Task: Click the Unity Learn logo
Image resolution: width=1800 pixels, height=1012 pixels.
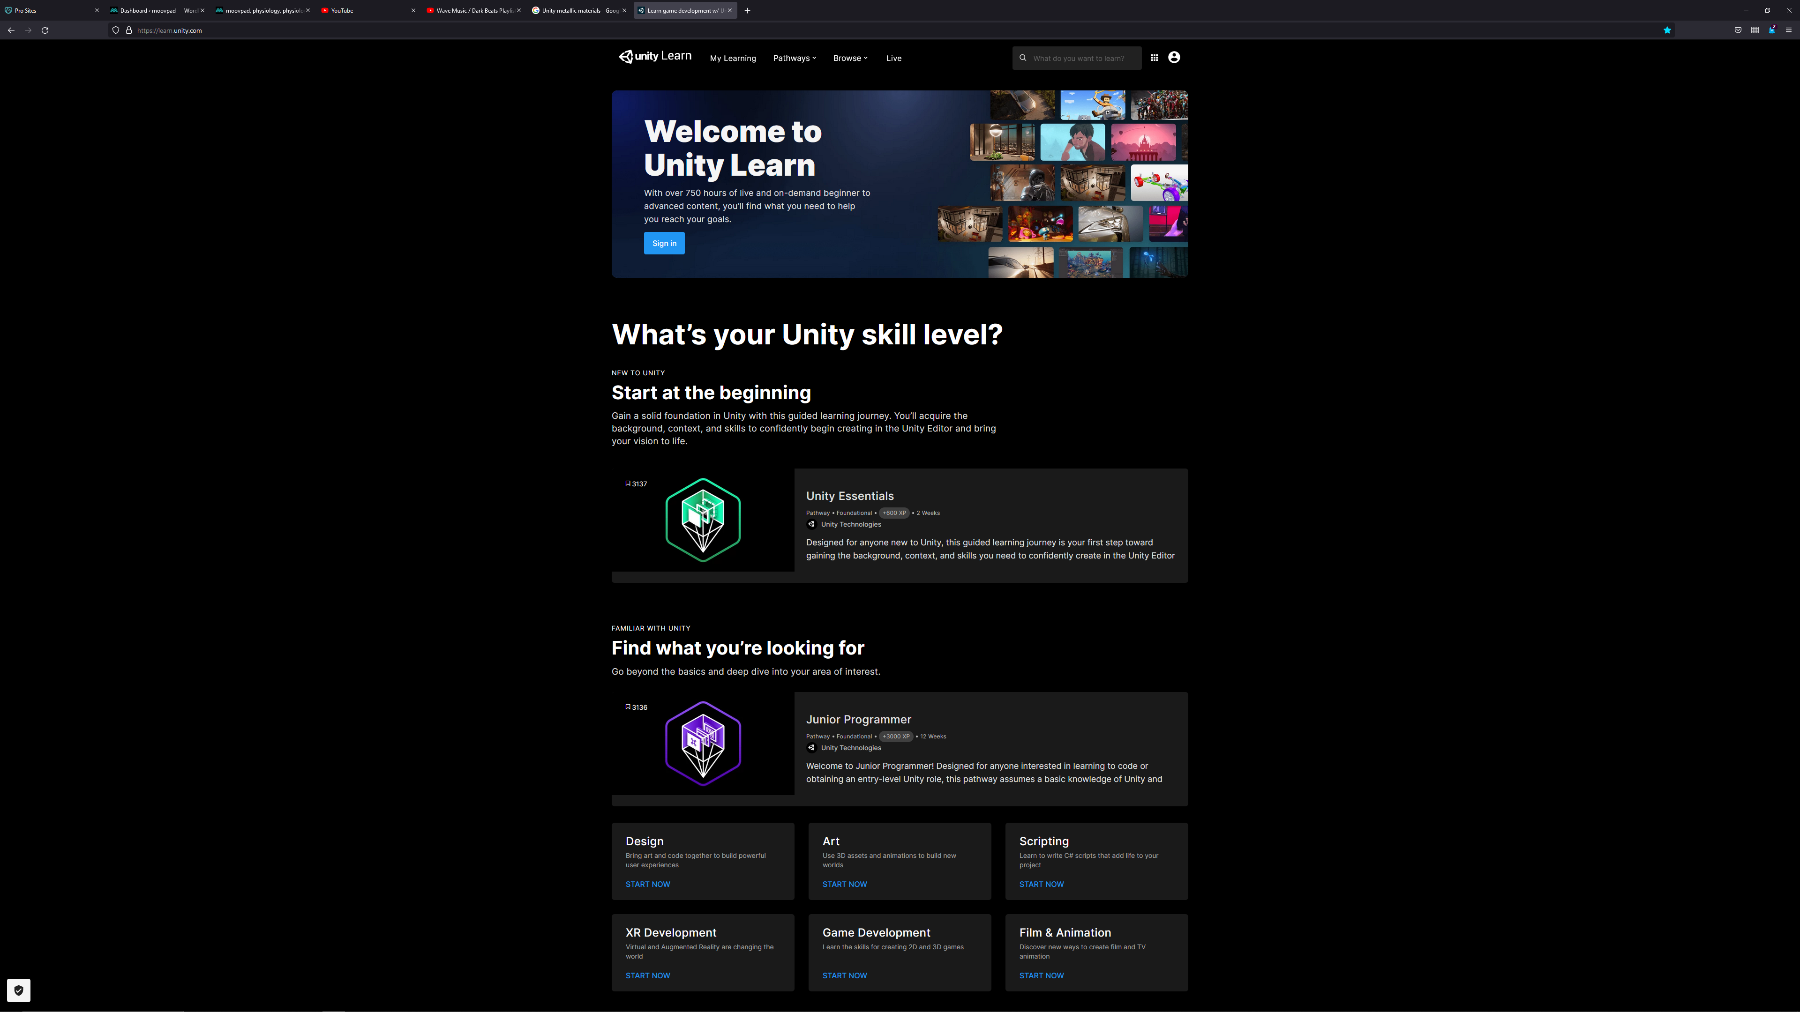Action: coord(655,57)
